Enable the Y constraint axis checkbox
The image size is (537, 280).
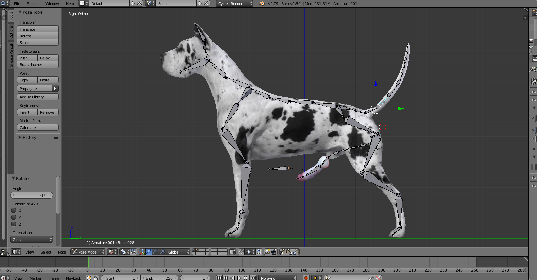coord(14,217)
